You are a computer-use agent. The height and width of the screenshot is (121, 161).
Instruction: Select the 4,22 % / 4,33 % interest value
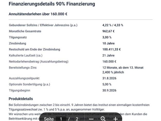tap(113, 25)
